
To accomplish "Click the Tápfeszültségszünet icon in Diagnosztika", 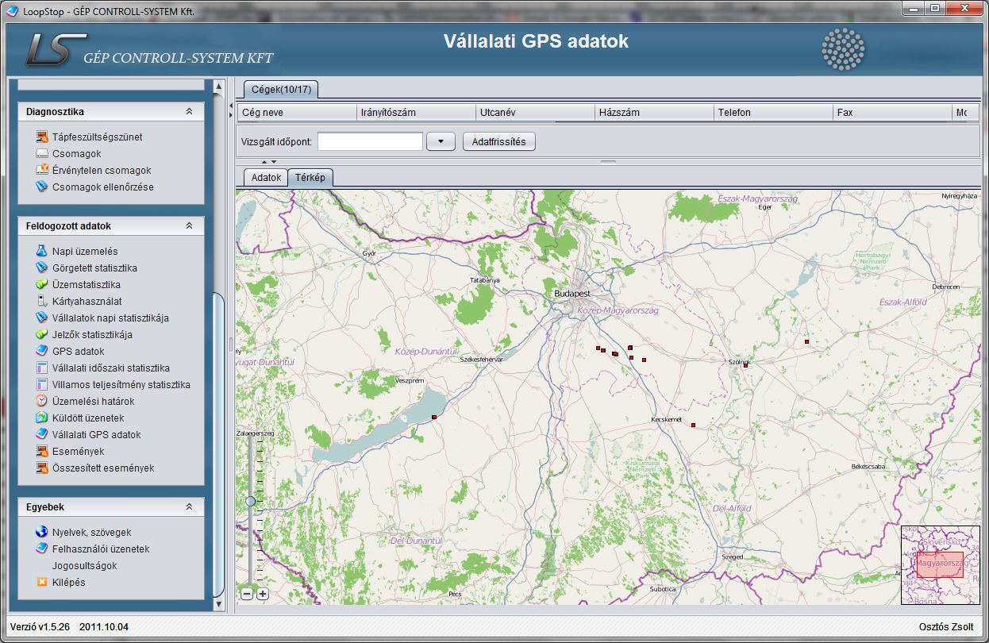I will click(x=42, y=137).
